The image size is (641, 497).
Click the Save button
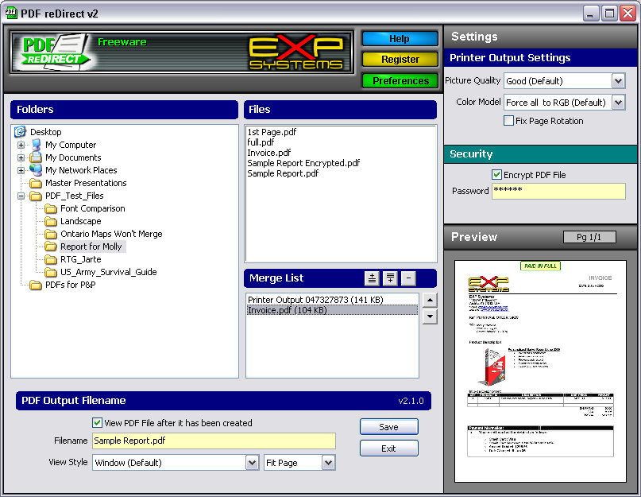click(388, 426)
